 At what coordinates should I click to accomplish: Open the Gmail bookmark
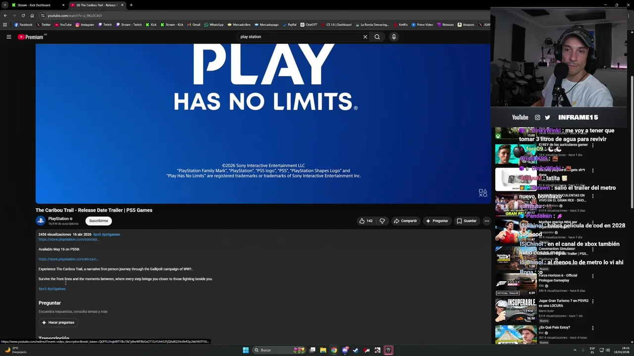pos(194,25)
